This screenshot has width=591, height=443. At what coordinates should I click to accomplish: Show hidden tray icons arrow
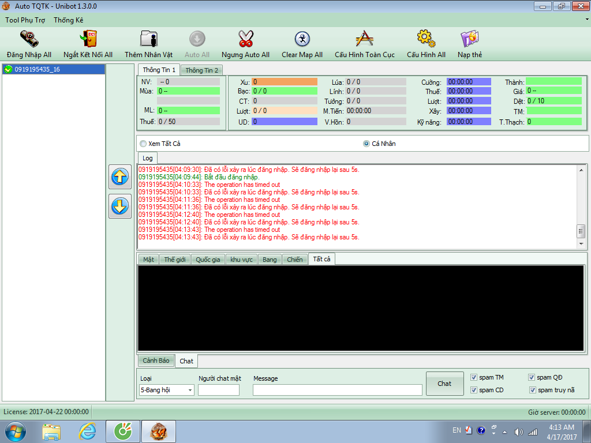point(504,432)
